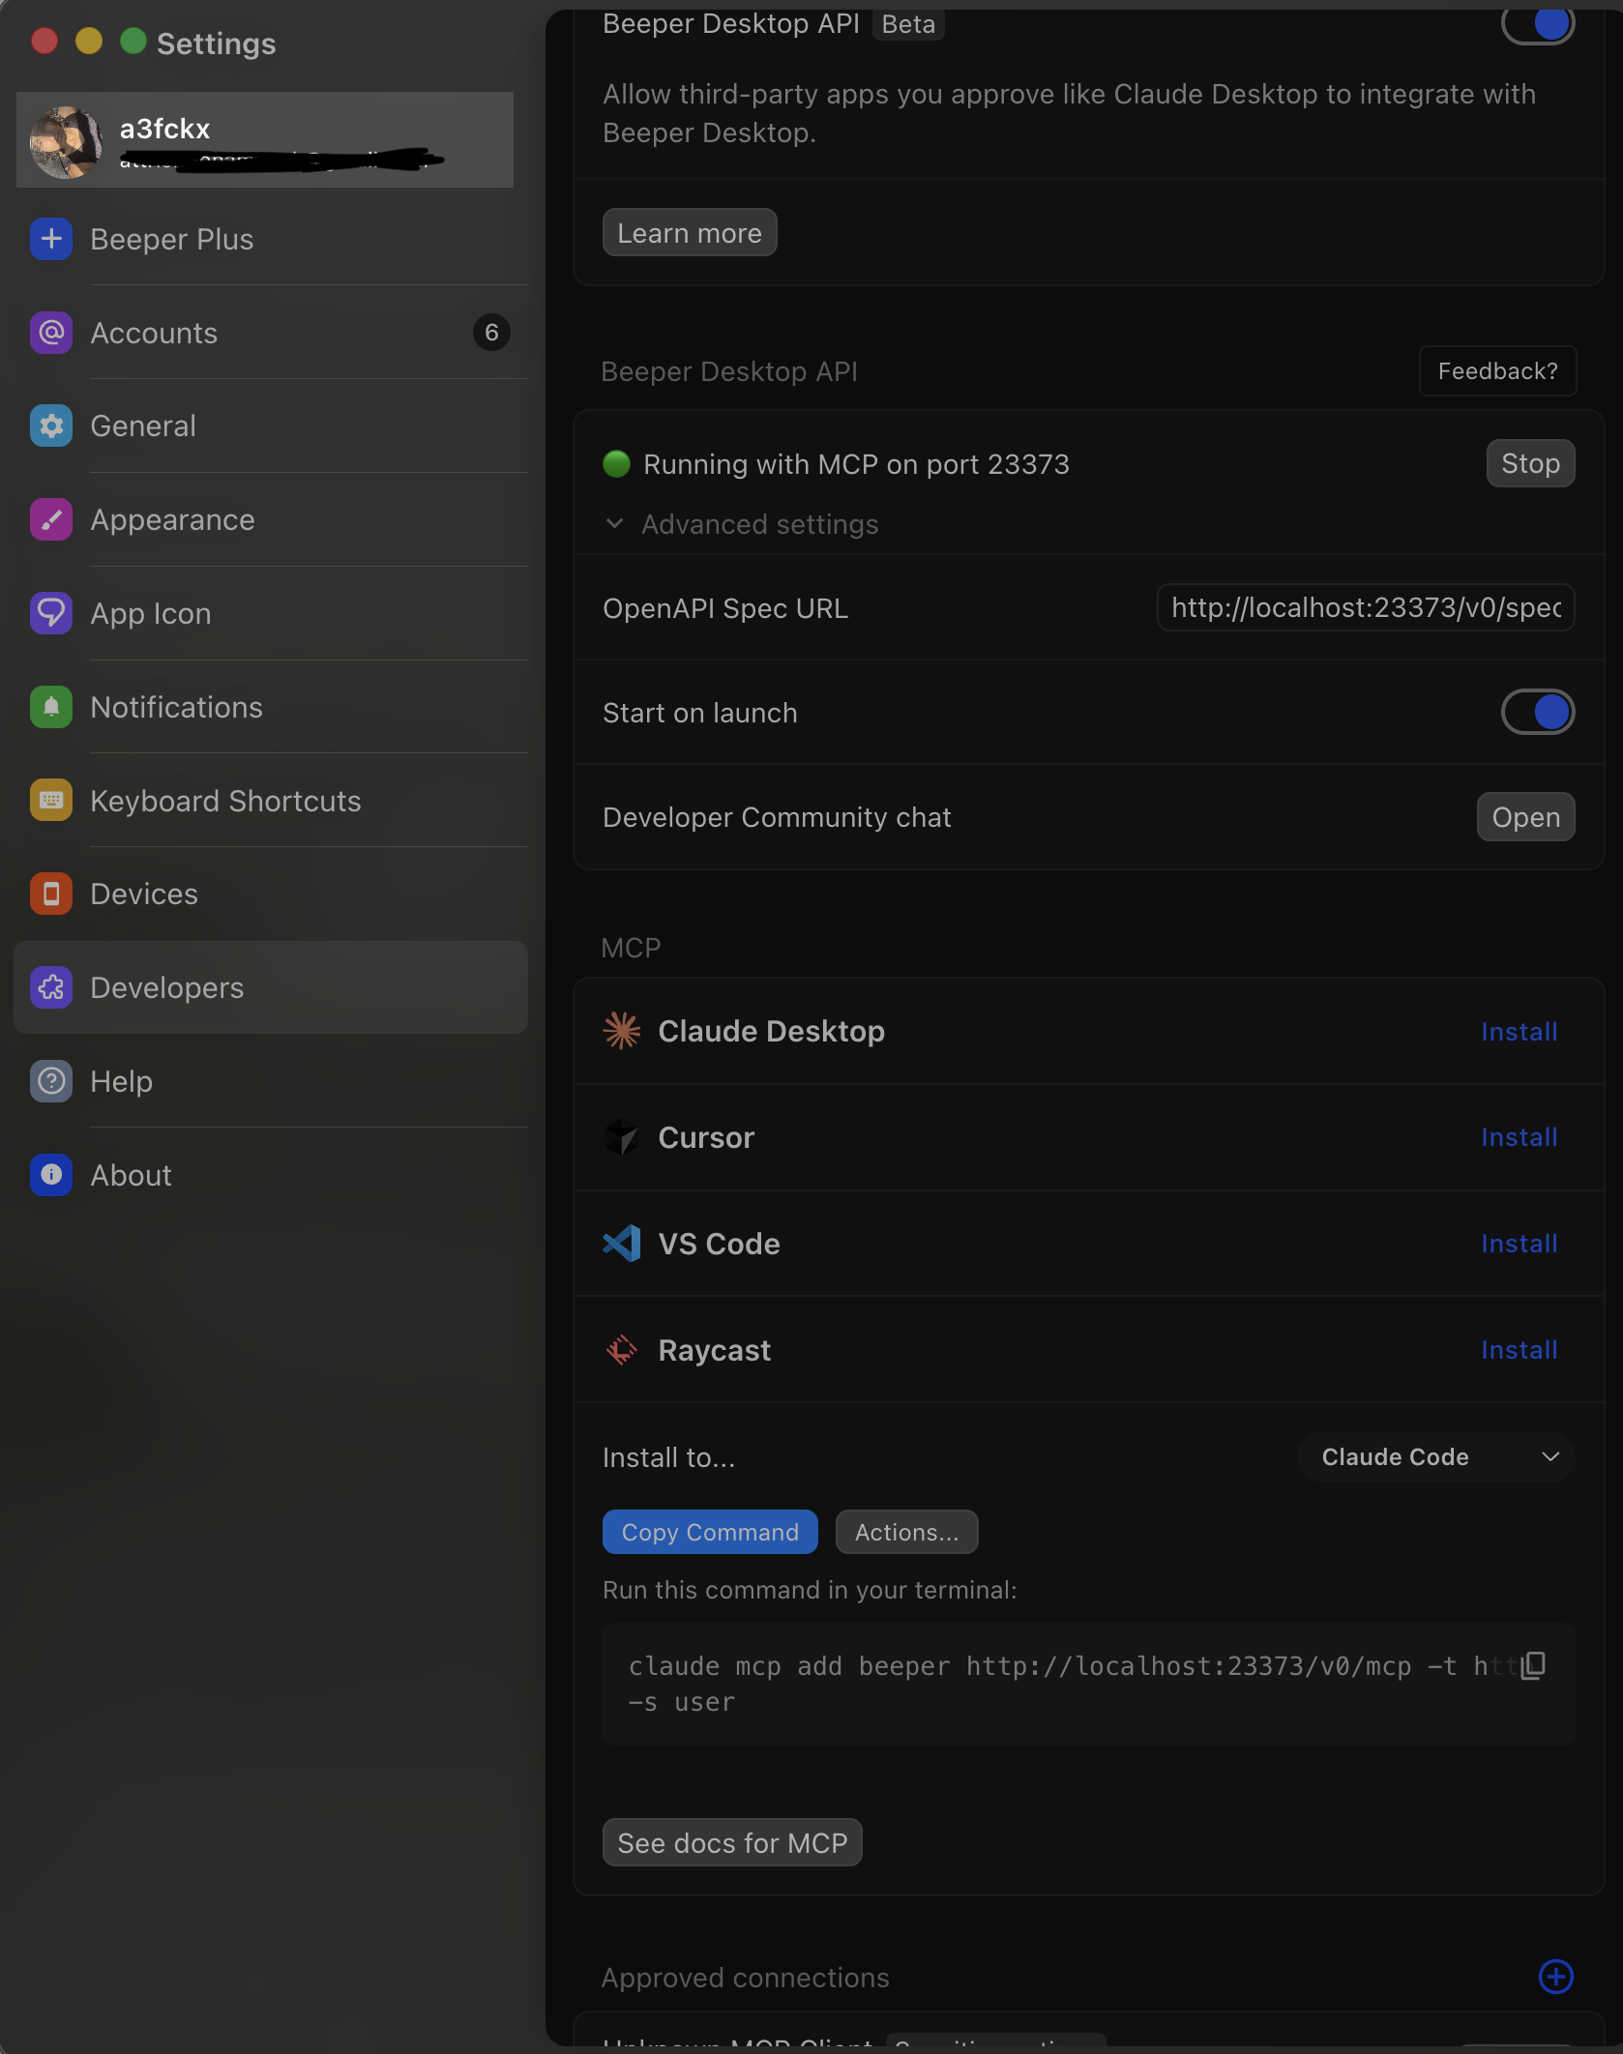Select the Devices phone icon

(50, 894)
